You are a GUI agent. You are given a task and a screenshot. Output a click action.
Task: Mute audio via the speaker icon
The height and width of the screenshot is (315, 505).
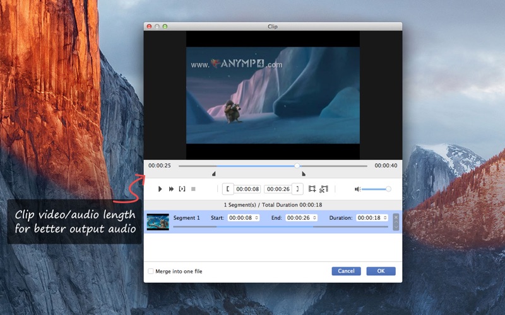[357, 189]
